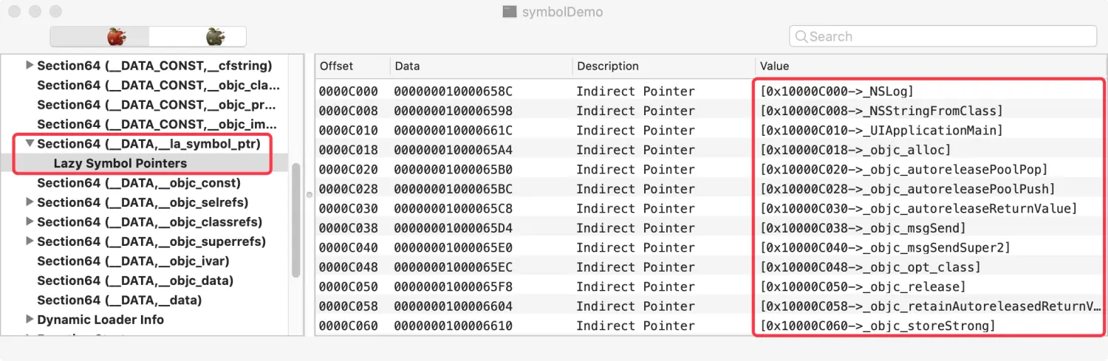Viewport: 1108px width, 361px height.
Task: Click the symbolDemo title bar file icon
Action: [509, 12]
